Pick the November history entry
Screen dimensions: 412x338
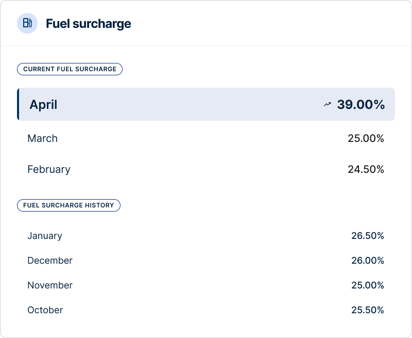point(50,285)
